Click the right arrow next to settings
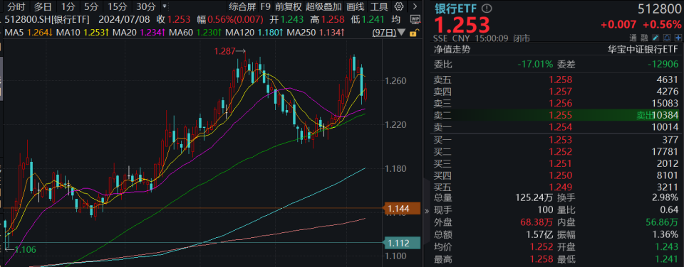Screen dimensions: 684x267 (x=414, y=6)
